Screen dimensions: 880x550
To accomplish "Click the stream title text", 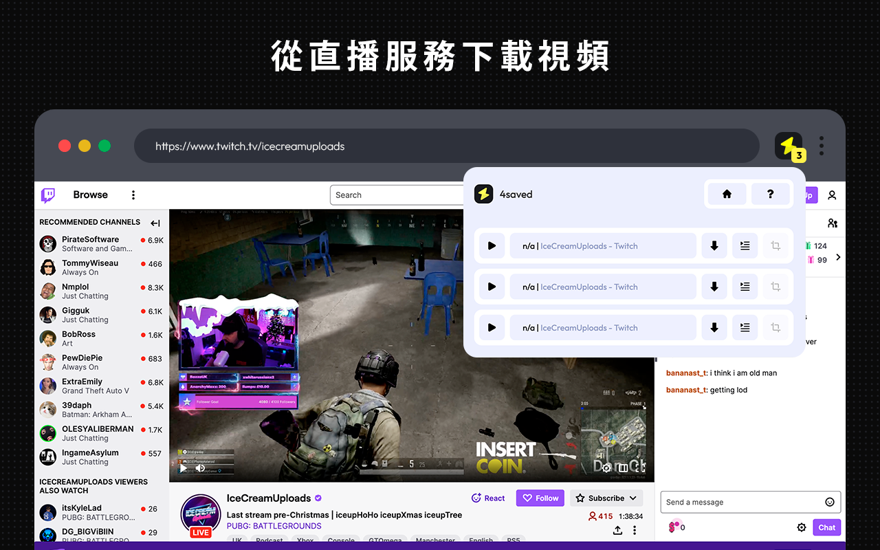I will coord(344,515).
